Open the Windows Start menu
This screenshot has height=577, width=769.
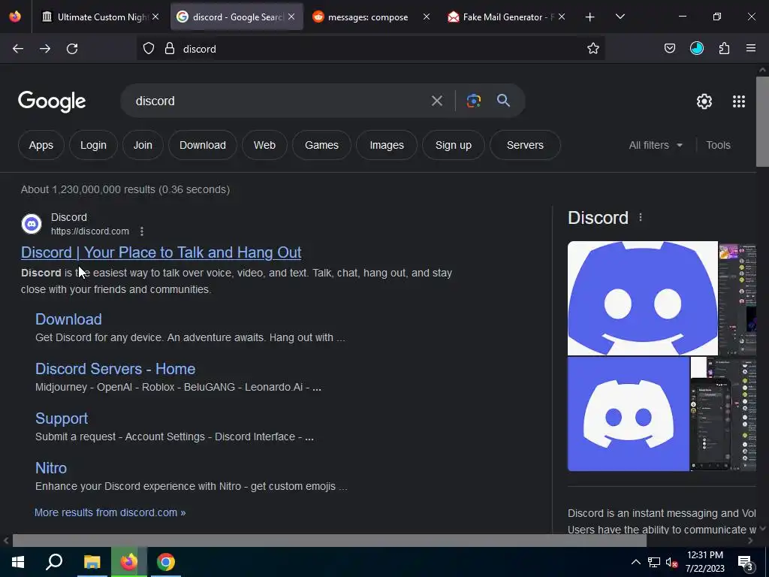click(x=18, y=562)
